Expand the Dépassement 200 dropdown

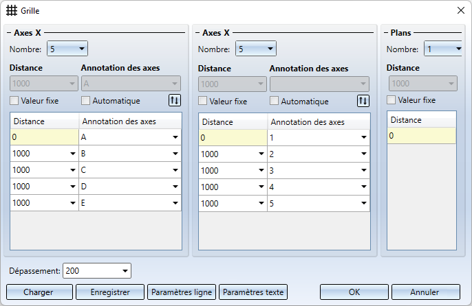click(x=125, y=270)
